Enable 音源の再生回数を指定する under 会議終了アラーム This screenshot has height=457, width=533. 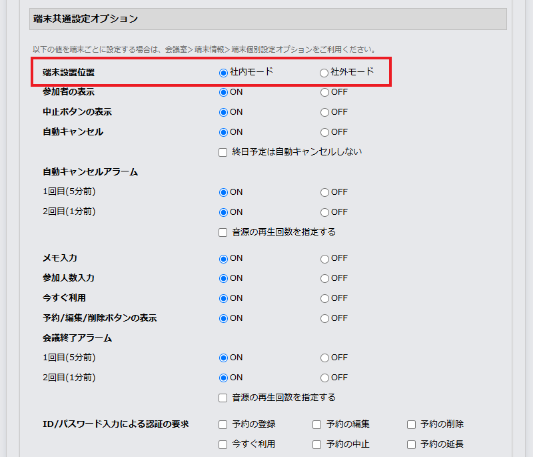pos(223,398)
